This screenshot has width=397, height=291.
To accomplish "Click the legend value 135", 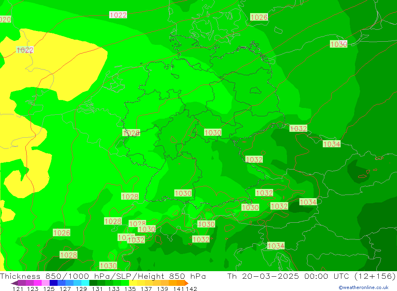I will coord(130,289).
